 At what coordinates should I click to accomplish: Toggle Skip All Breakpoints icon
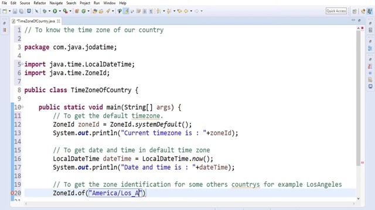(36, 11)
